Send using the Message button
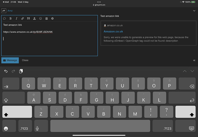 pyautogui.click(x=10, y=60)
